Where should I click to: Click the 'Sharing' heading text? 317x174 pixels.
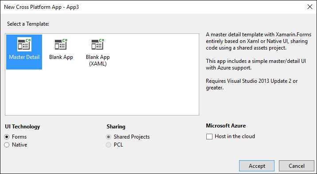pyautogui.click(x=116, y=127)
